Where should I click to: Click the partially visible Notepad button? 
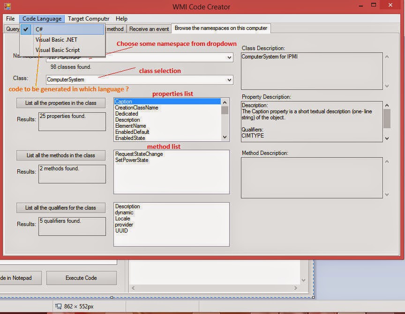tap(21, 278)
